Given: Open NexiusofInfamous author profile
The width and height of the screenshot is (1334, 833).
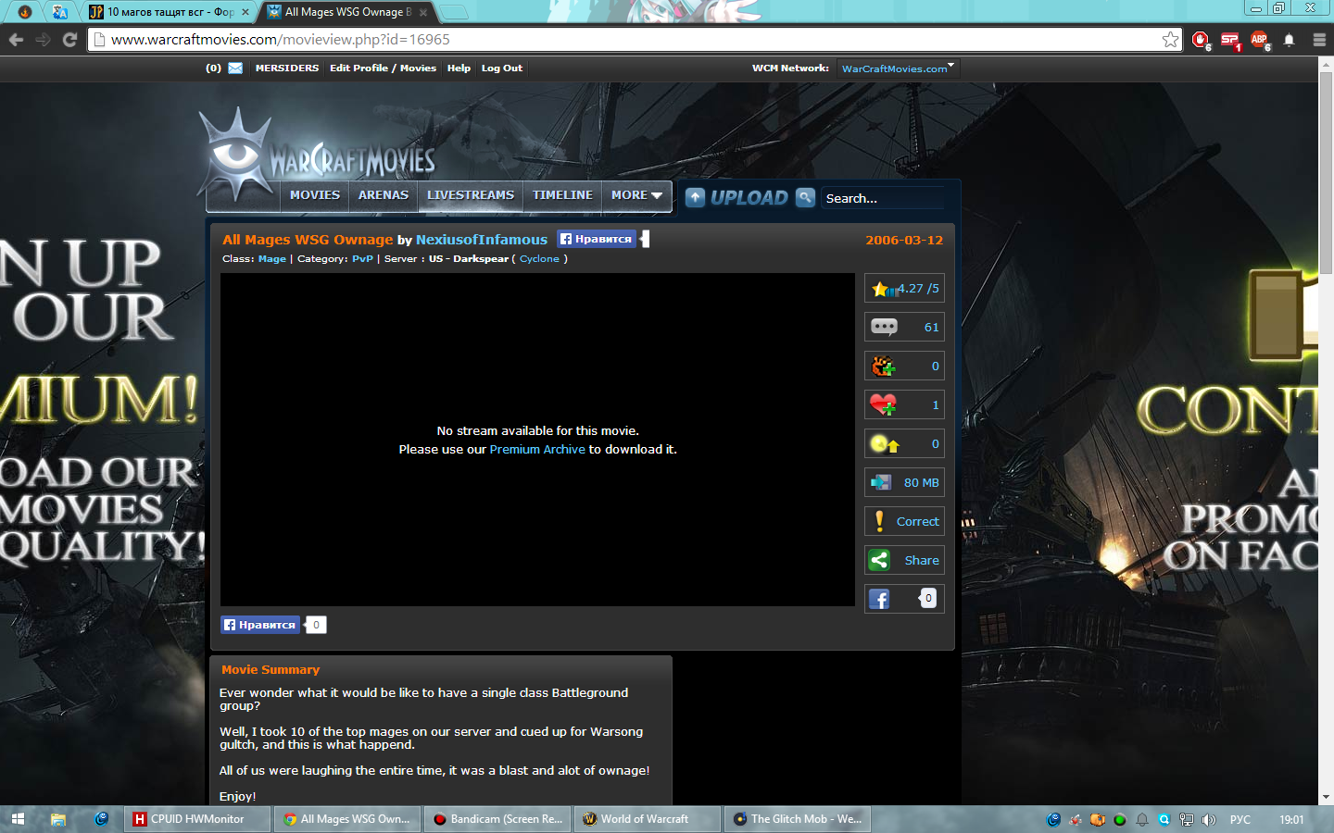Looking at the screenshot, I should coord(482,239).
